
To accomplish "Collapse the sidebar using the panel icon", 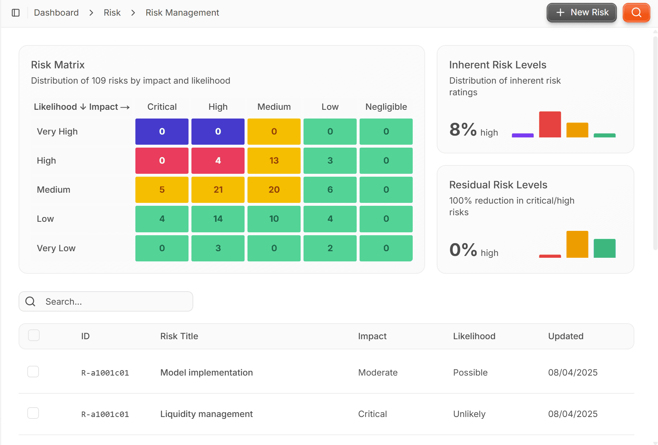I will (x=15, y=12).
